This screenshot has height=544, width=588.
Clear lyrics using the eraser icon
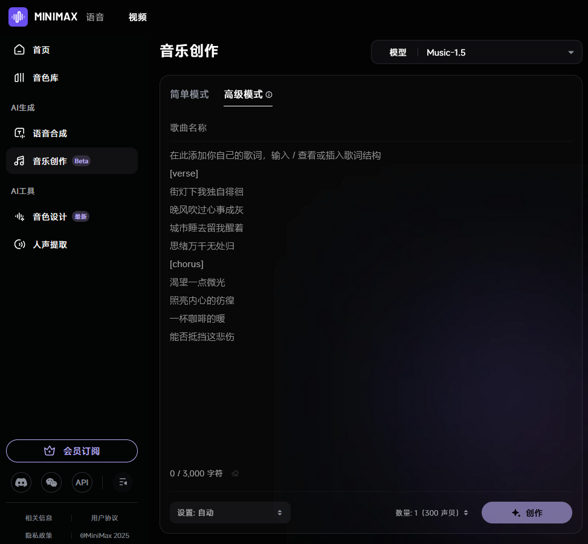pyautogui.click(x=234, y=473)
